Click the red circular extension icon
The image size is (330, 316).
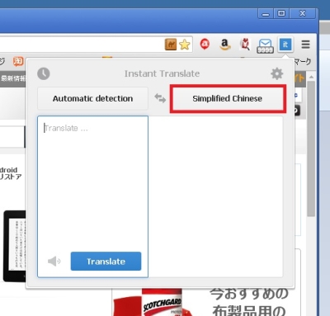[x=205, y=44]
